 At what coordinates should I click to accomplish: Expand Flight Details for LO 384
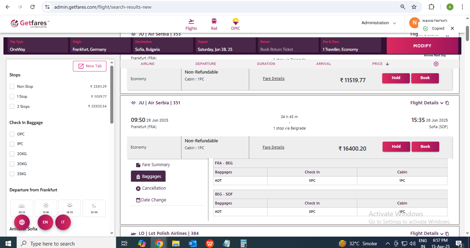tap(426, 233)
